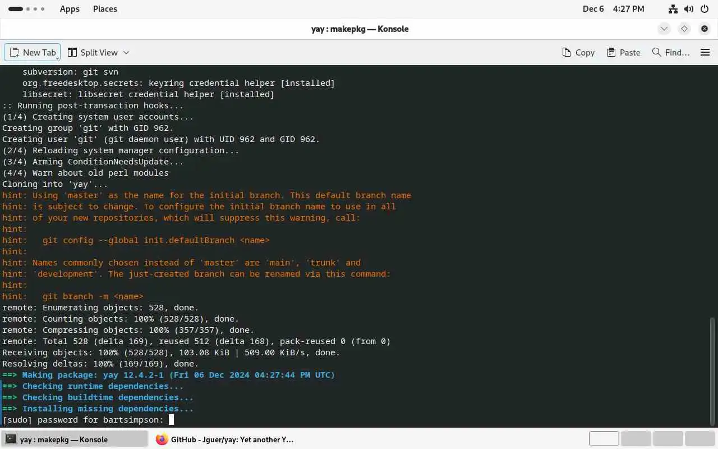
Task: Switch to Konsole in the taskbar
Action: click(74, 439)
